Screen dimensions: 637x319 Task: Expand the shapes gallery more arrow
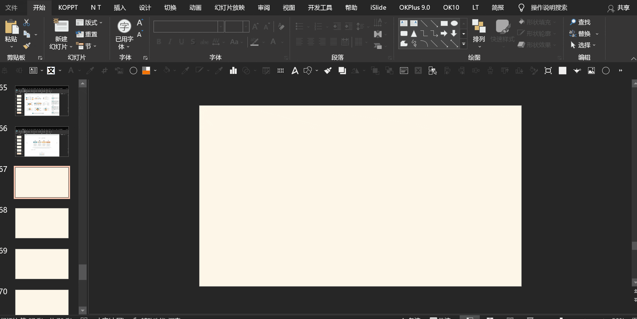pyautogui.click(x=464, y=44)
